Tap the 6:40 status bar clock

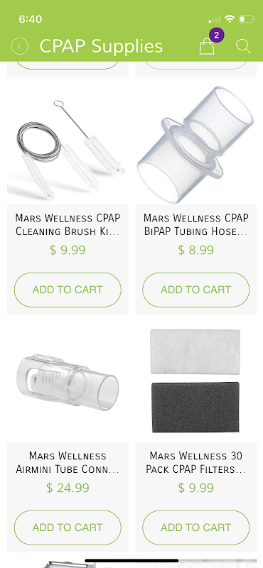point(31,19)
